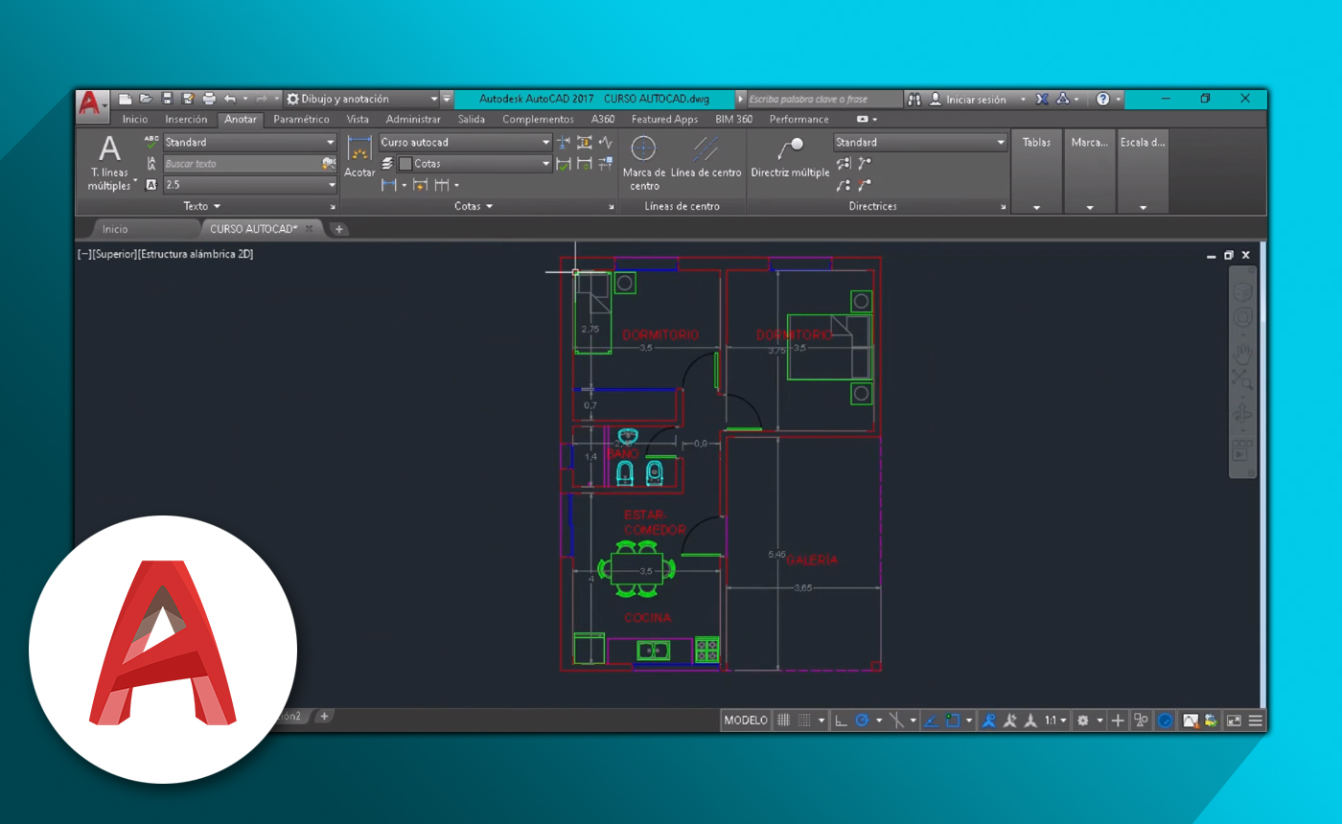The height and width of the screenshot is (824, 1342).
Task: Add a new drawing tab with plus button
Action: coord(338,229)
